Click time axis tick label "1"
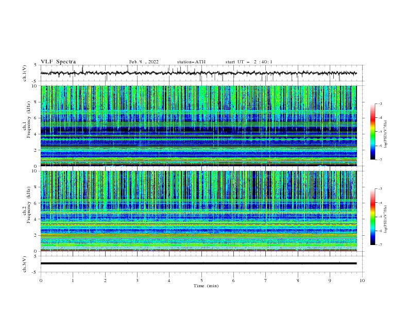The image size is (408, 315). click(x=73, y=281)
